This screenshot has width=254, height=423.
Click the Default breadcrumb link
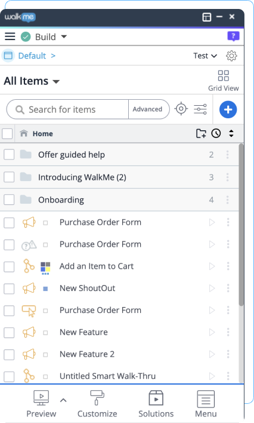coord(32,56)
